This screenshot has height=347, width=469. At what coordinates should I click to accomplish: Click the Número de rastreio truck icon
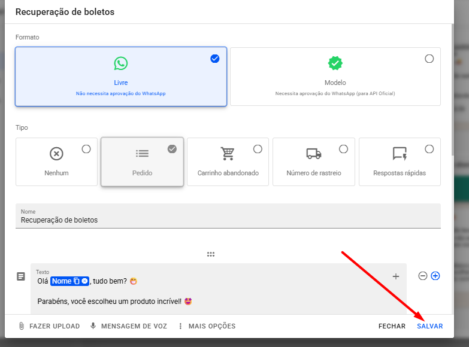point(313,154)
